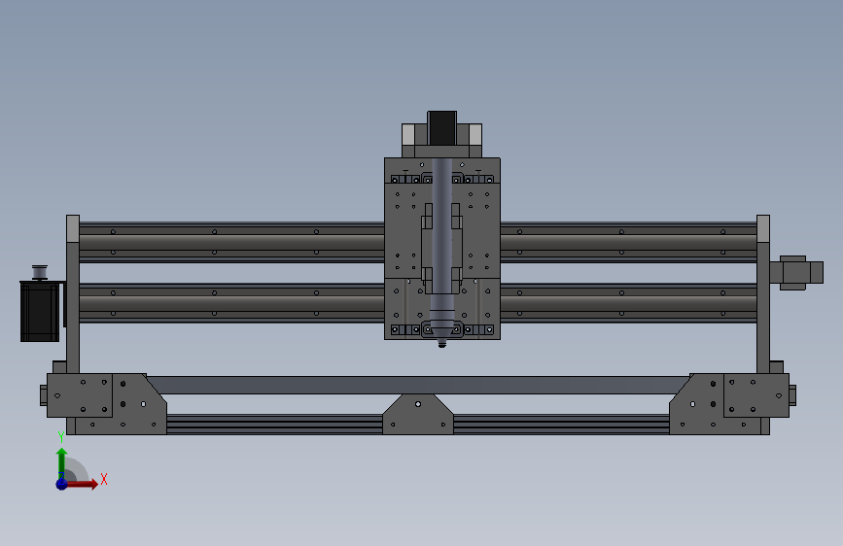Select the right vertical gantry upright
The width and height of the screenshot is (843, 546).
coord(763,294)
